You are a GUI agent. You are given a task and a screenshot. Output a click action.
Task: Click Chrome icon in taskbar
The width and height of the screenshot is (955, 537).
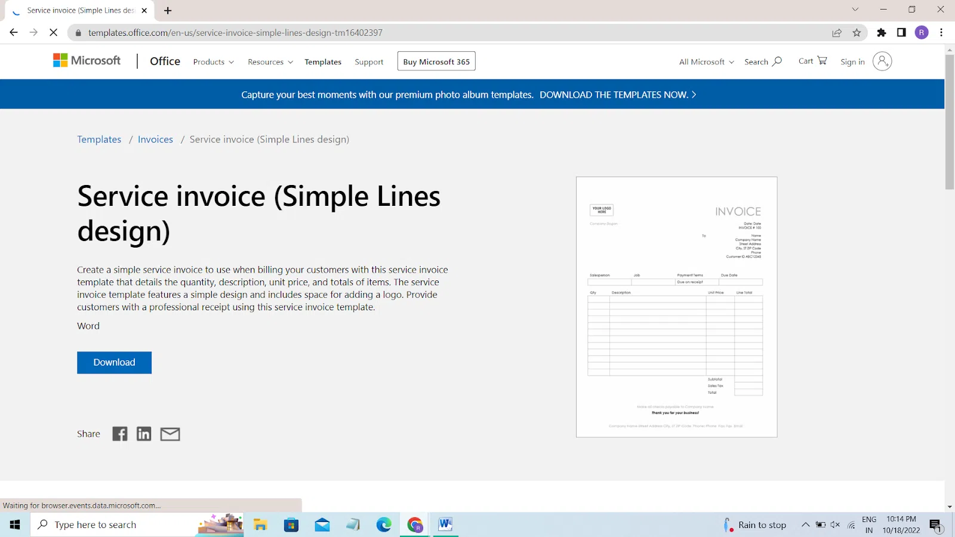tap(415, 524)
